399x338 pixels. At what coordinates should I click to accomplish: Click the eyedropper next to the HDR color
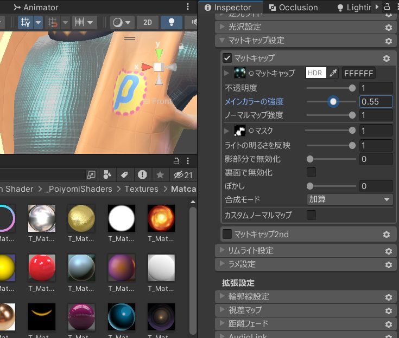pyautogui.click(x=333, y=73)
